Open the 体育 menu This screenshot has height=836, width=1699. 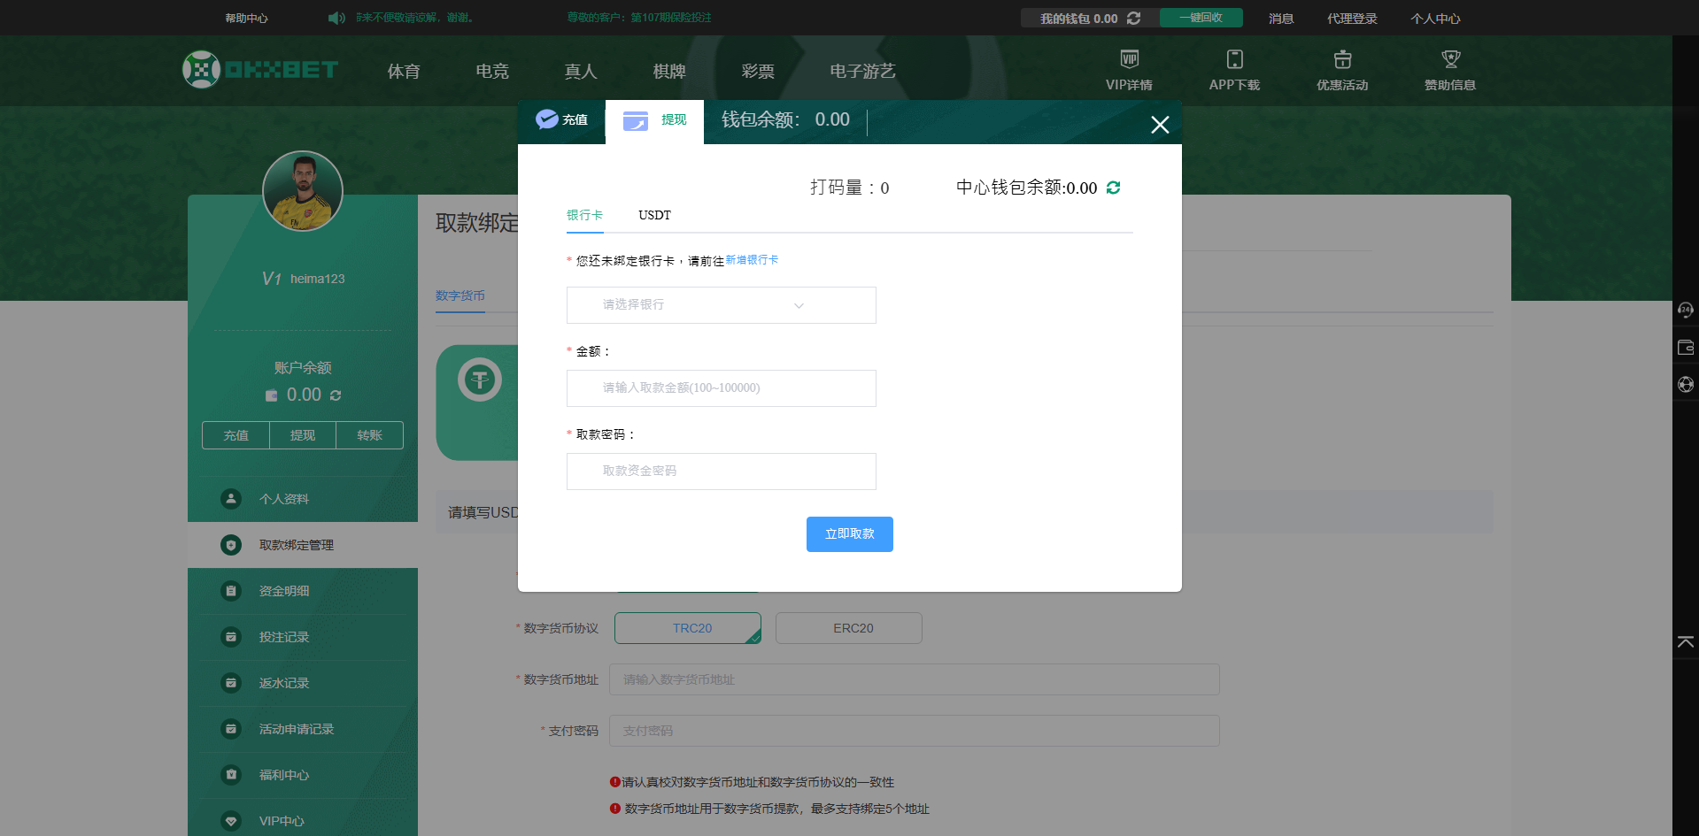[x=404, y=72]
